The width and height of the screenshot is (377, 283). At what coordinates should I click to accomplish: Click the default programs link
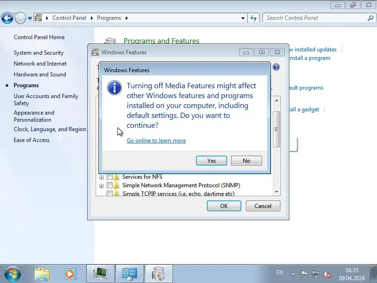[x=306, y=88]
